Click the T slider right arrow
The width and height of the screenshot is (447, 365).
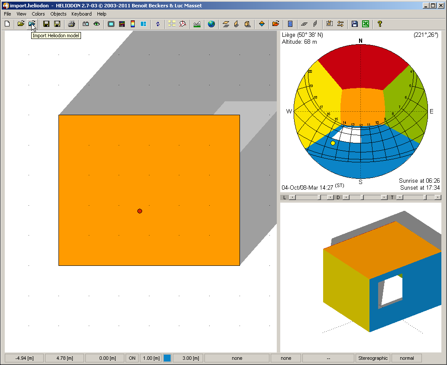tap(438, 197)
